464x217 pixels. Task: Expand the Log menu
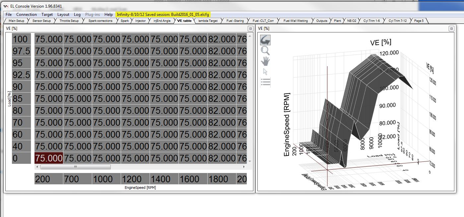coord(77,15)
